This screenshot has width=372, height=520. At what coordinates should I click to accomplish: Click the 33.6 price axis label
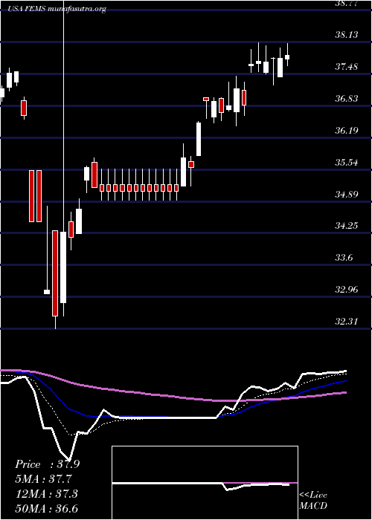point(344,258)
